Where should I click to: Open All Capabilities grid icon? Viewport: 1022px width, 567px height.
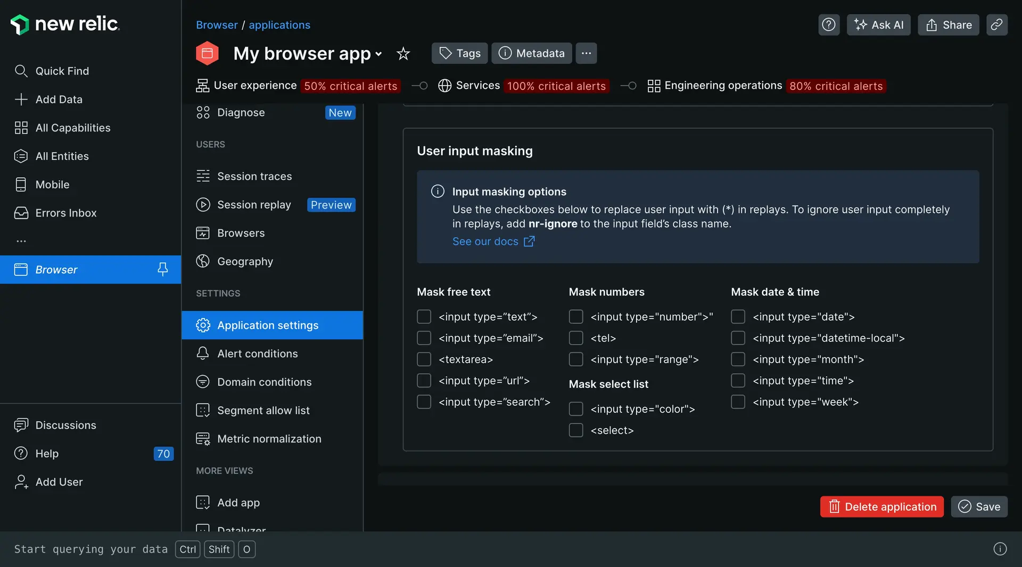21,128
